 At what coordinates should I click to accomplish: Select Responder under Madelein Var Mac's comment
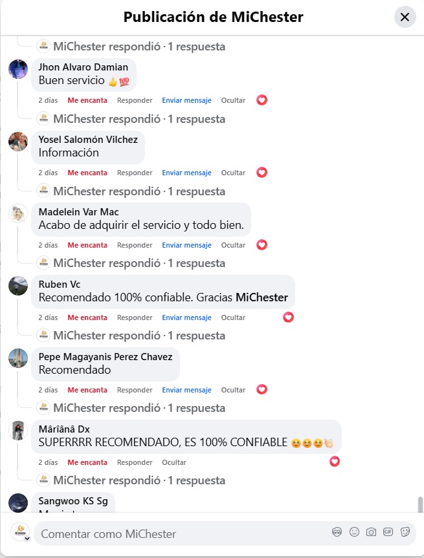pos(135,245)
